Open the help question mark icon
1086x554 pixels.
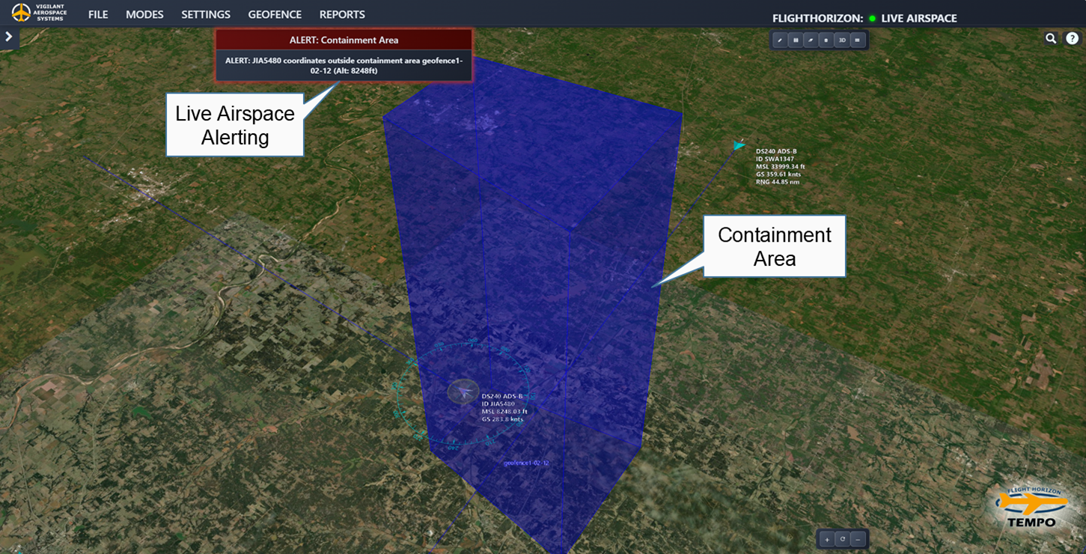click(1072, 39)
